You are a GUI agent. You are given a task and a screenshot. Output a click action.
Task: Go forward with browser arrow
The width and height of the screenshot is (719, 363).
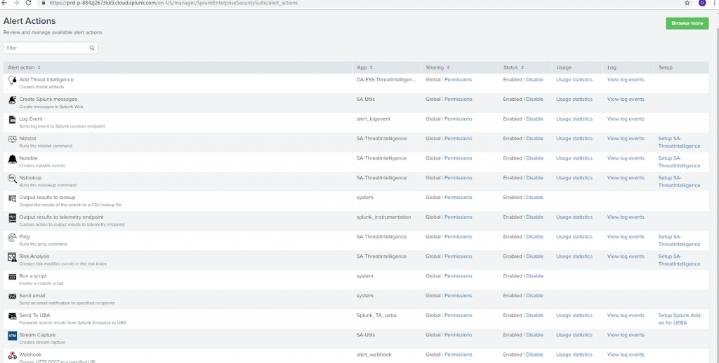click(17, 3)
